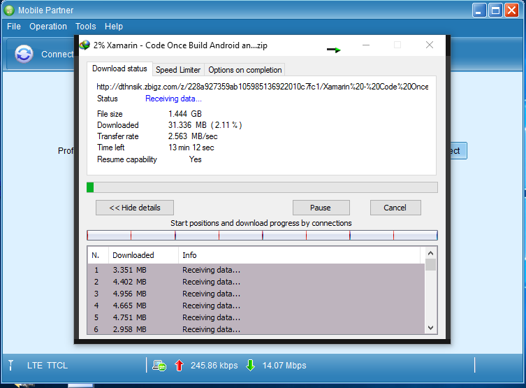The width and height of the screenshot is (526, 388).
Task: Select connection row 6 with 2.958 MB
Action: pos(256,329)
